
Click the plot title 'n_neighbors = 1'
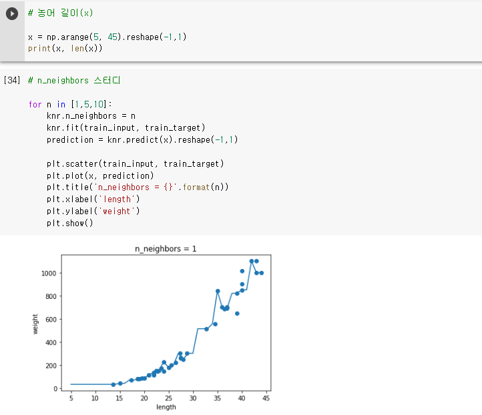[x=166, y=249]
